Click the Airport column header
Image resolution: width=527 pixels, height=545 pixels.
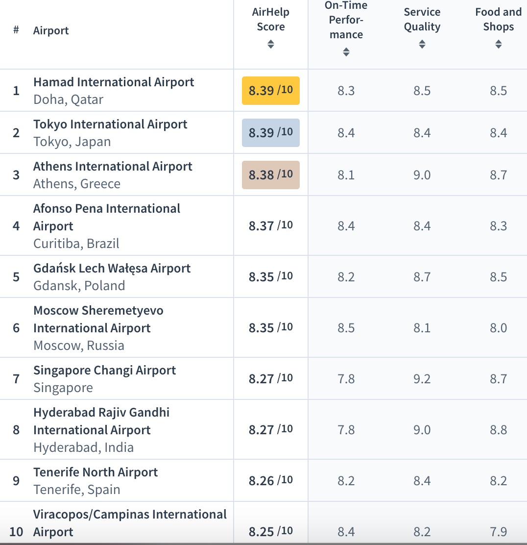pyautogui.click(x=51, y=31)
